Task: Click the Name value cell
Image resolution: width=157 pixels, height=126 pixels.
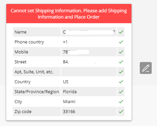Action: [x=89, y=32]
